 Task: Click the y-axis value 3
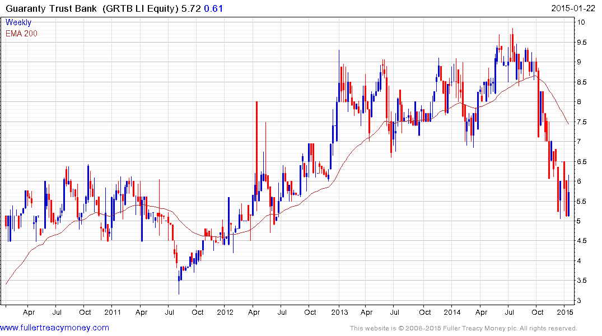[x=580, y=301]
